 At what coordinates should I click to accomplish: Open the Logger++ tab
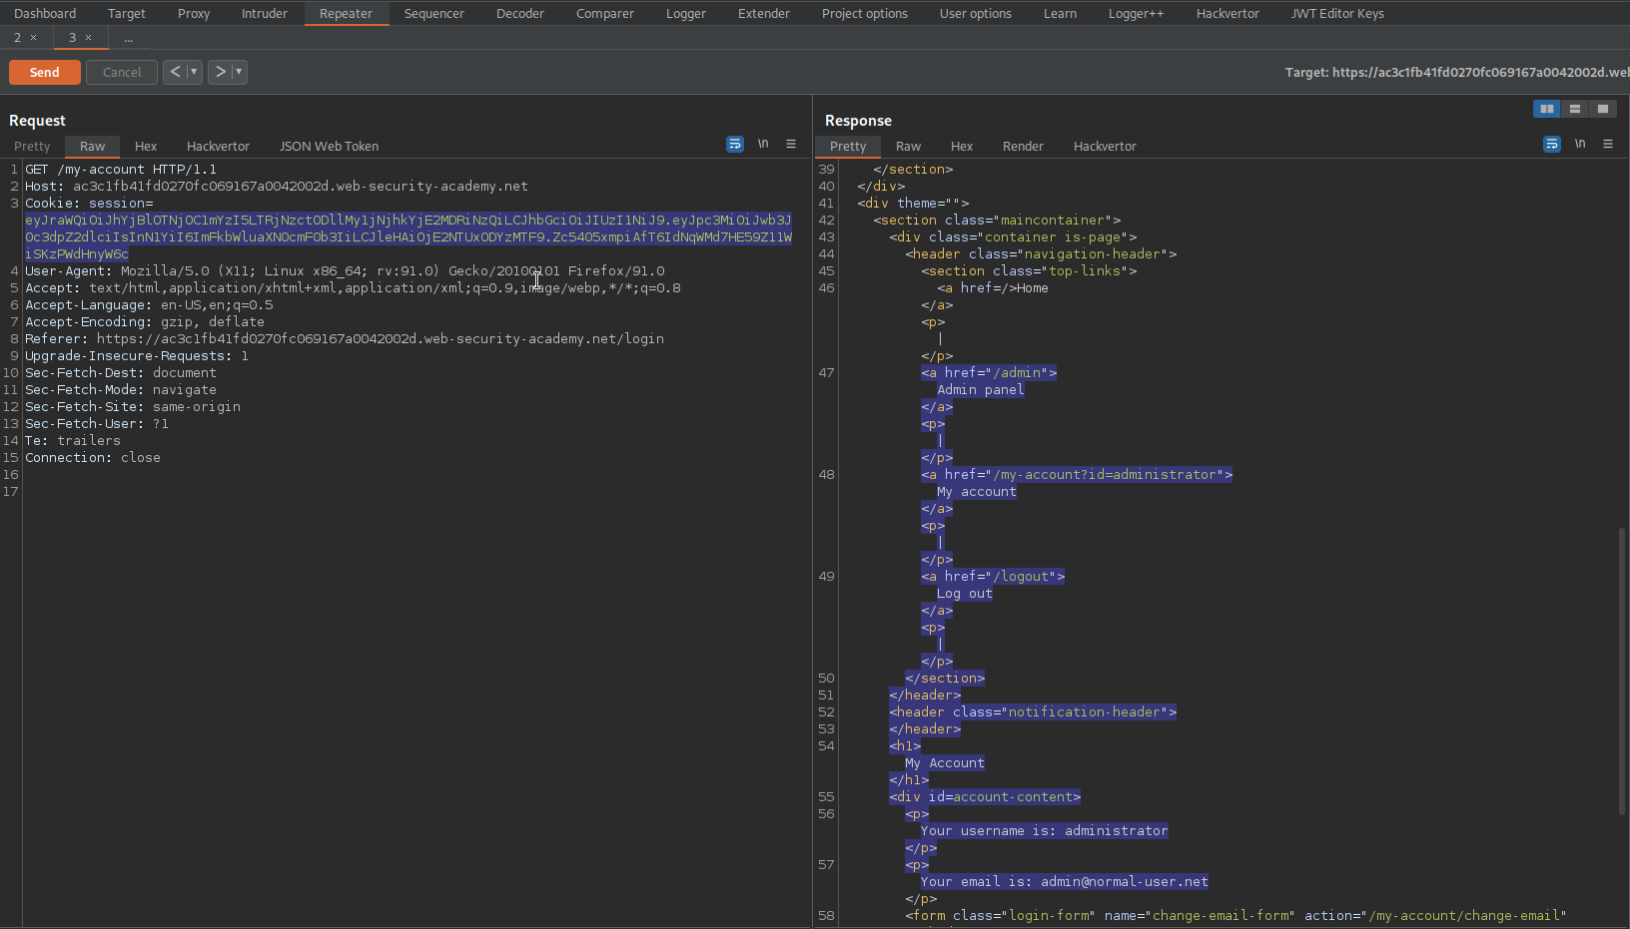coord(1137,13)
